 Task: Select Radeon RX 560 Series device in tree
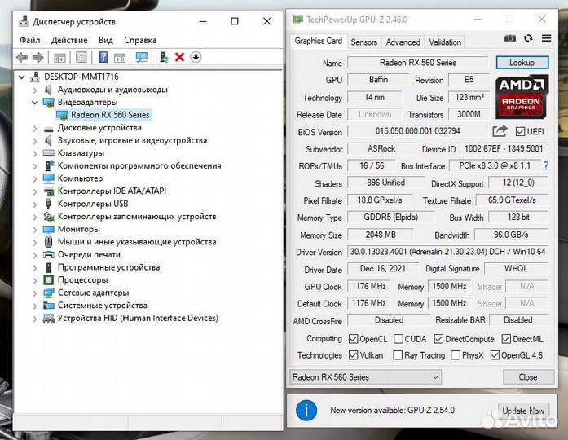pyautogui.click(x=110, y=115)
